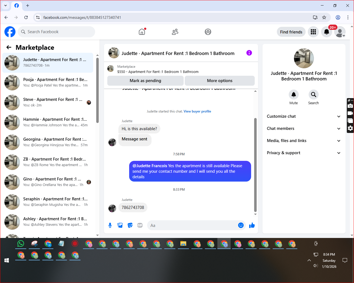Attach a photo with the image icon
The image size is (354, 283).
[x=120, y=225]
